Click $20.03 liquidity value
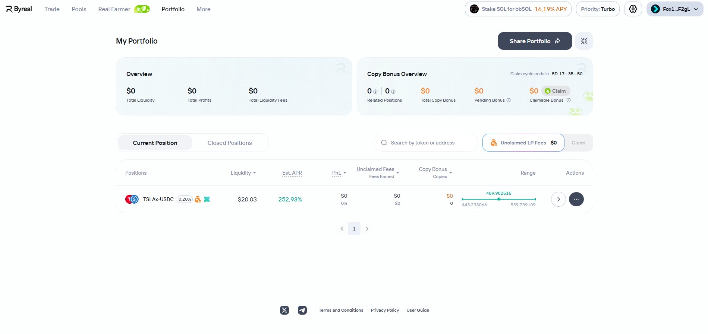The width and height of the screenshot is (708, 334). pos(247,199)
